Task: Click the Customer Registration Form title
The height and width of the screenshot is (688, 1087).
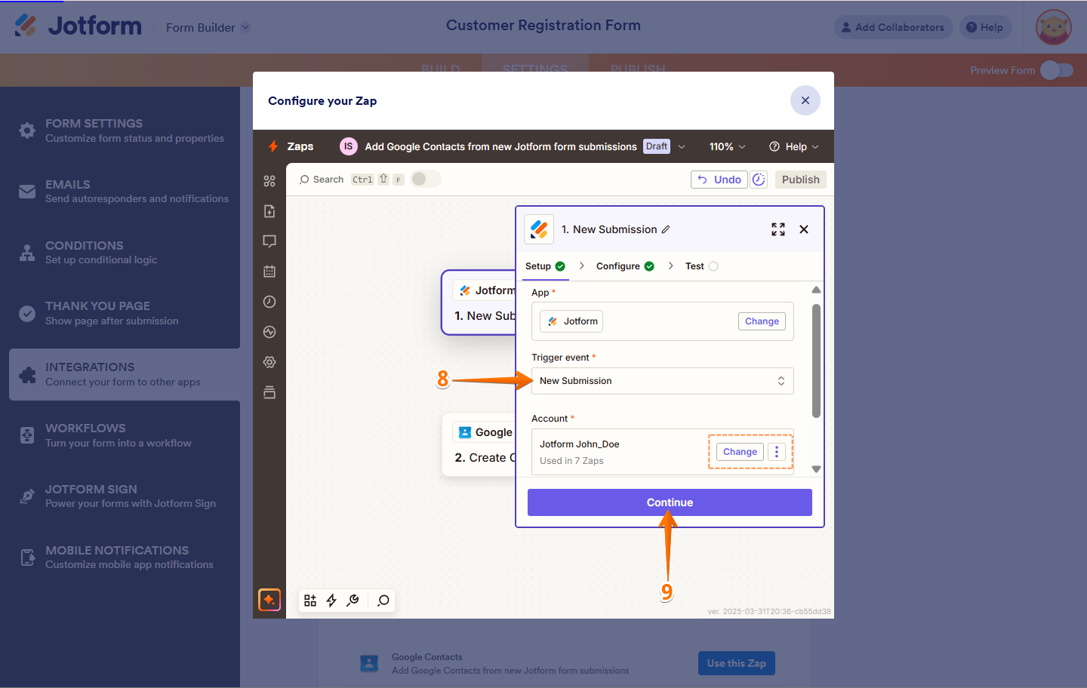Action: click(x=543, y=25)
